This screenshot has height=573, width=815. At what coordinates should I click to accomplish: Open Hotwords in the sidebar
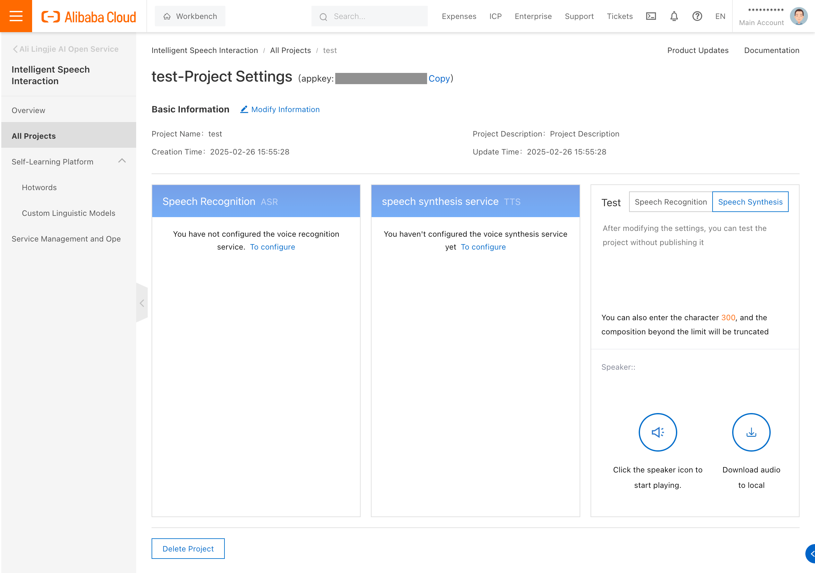(39, 188)
